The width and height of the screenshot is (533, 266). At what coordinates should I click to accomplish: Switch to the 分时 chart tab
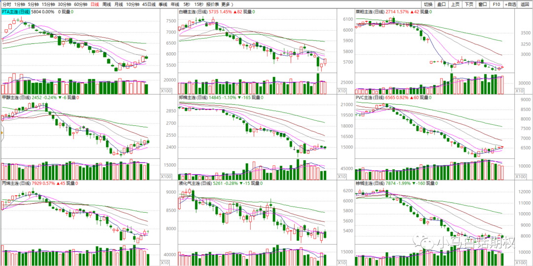tap(7, 4)
